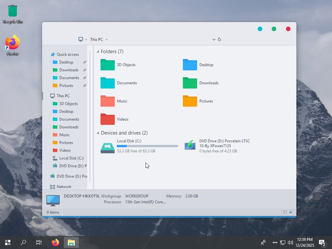Open Downloads under Quick access sidebar
332x249 pixels.
click(69, 70)
